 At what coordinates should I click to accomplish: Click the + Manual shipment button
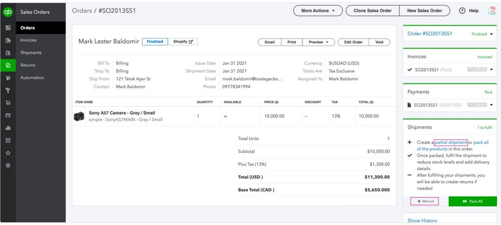(425, 201)
